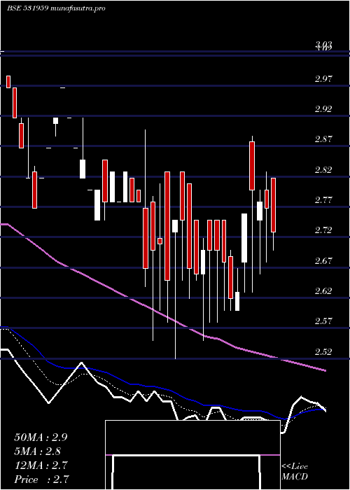Click the BSE 531959 munafasutra.pro title
Screen dimensions: 350x490
click(56, 8)
